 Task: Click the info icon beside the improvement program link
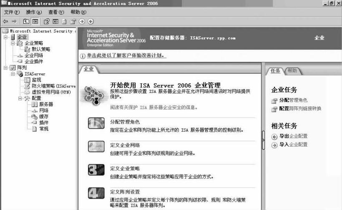[83, 56]
